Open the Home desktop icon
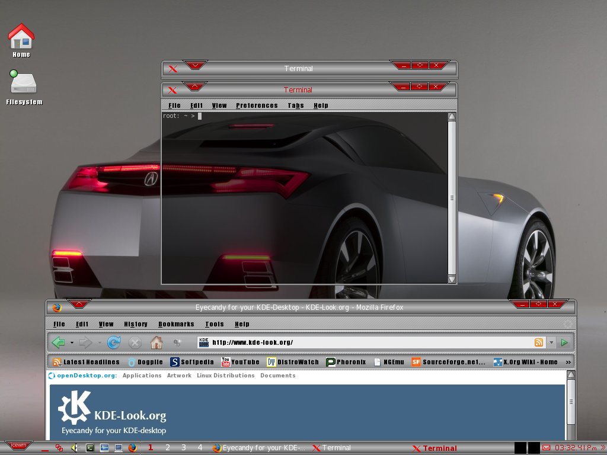The width and height of the screenshot is (607, 455). pos(21,40)
